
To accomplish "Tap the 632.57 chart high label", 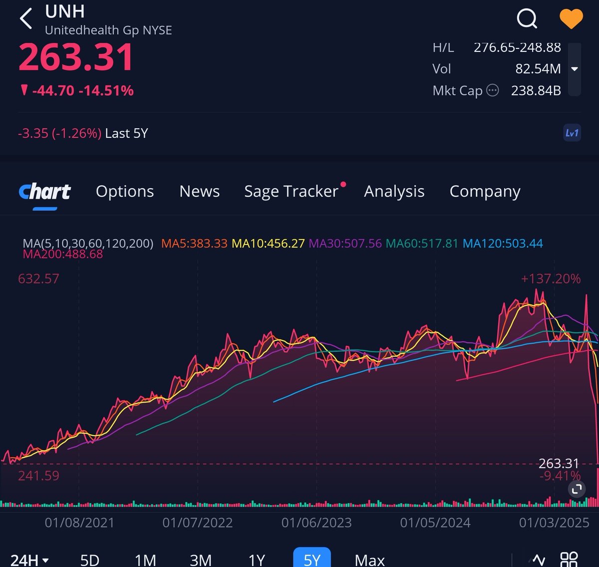I will (38, 279).
